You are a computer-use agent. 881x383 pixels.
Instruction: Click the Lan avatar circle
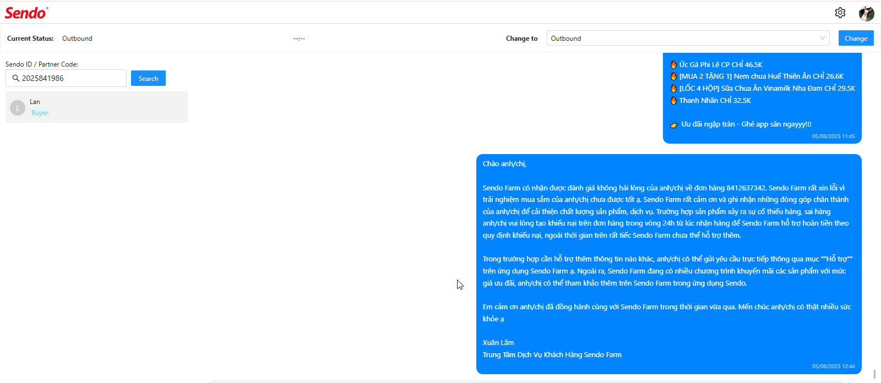[18, 108]
